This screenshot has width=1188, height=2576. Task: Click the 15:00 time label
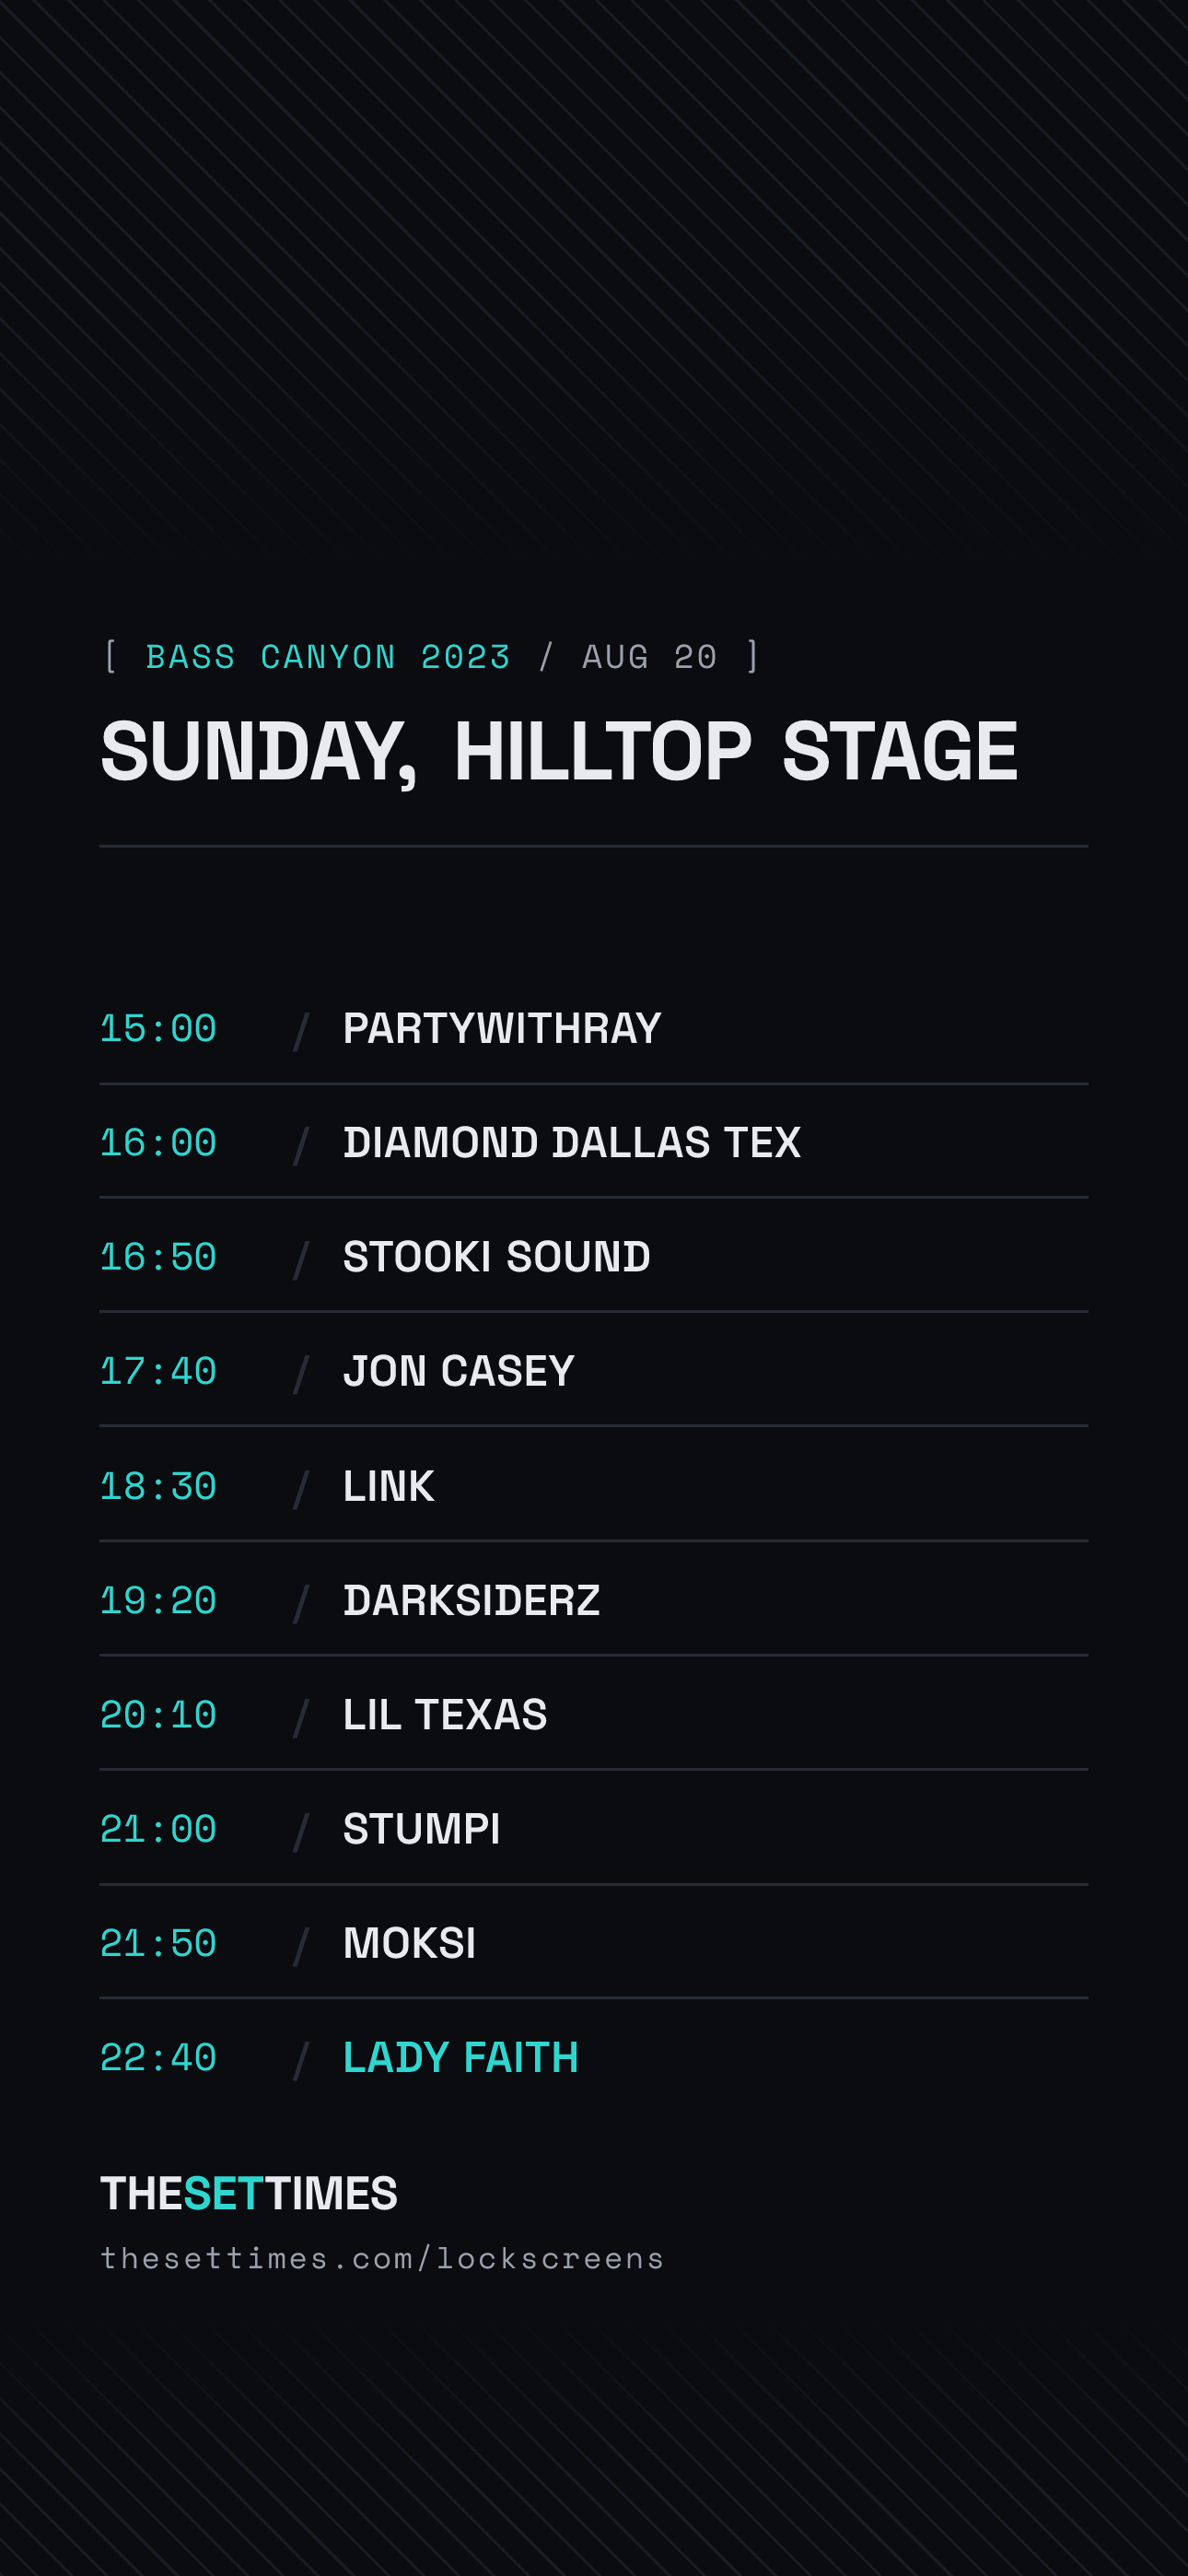click(158, 1028)
